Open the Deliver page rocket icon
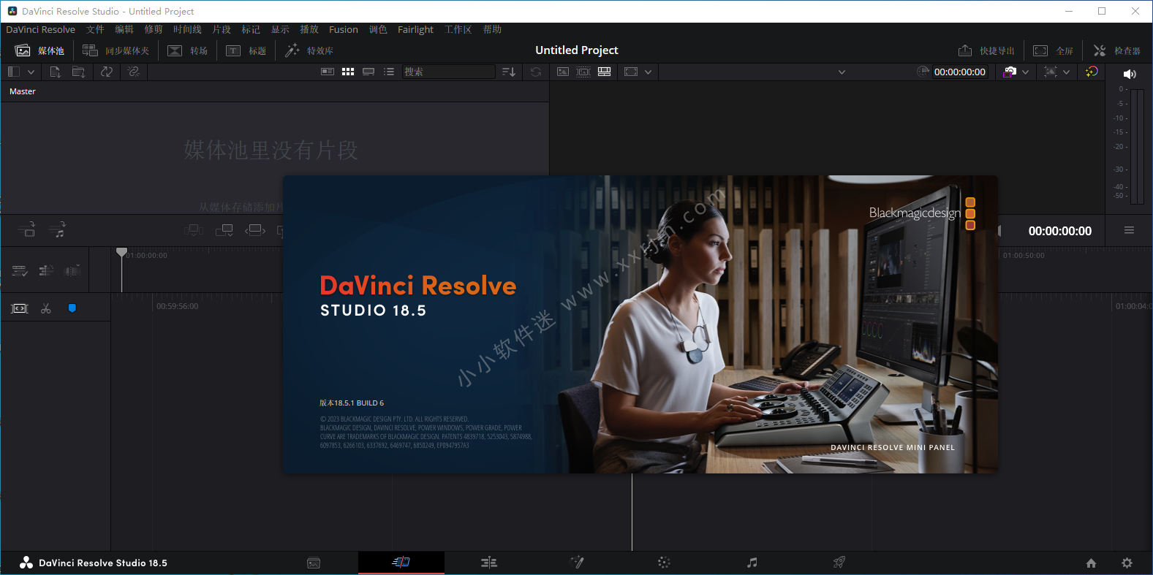The width and height of the screenshot is (1153, 575). (839, 563)
